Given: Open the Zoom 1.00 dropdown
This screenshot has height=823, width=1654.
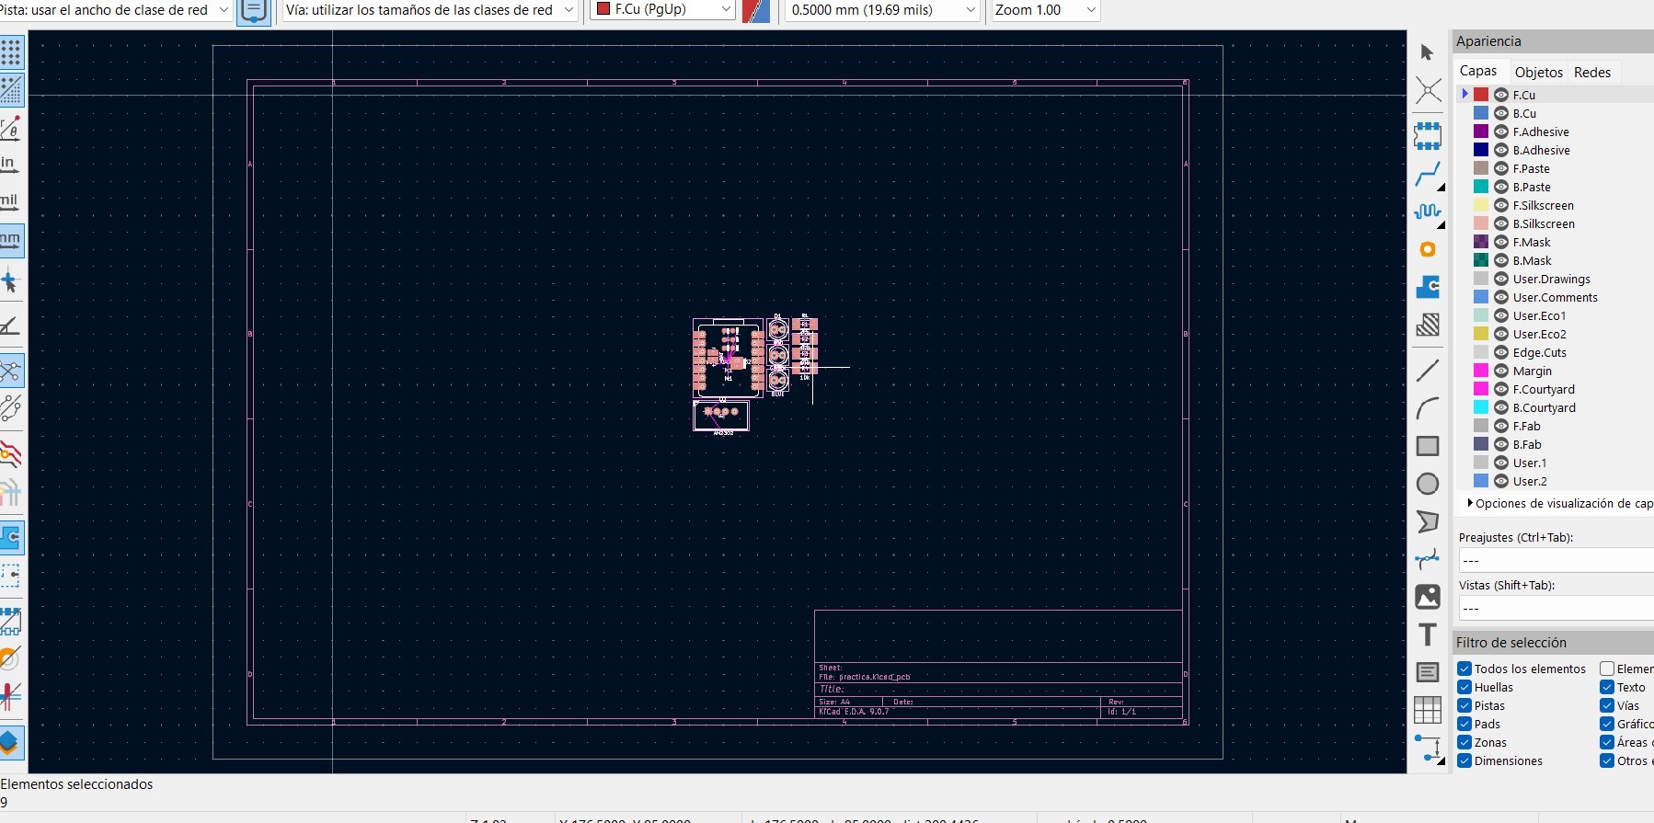Looking at the screenshot, I should pos(1046,10).
